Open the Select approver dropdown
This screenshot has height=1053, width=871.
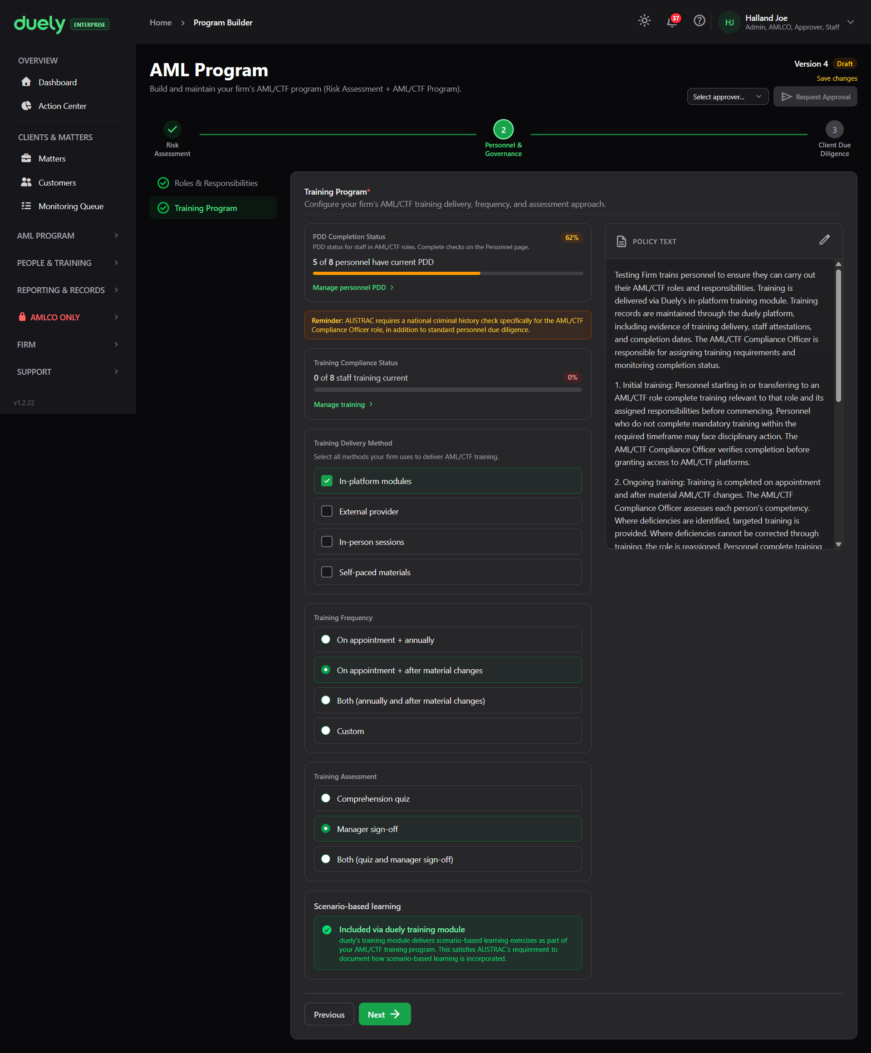click(728, 97)
